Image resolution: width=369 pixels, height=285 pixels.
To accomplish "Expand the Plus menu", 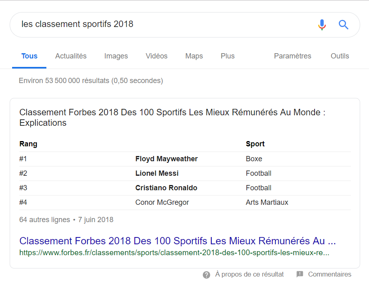I will tap(227, 56).
